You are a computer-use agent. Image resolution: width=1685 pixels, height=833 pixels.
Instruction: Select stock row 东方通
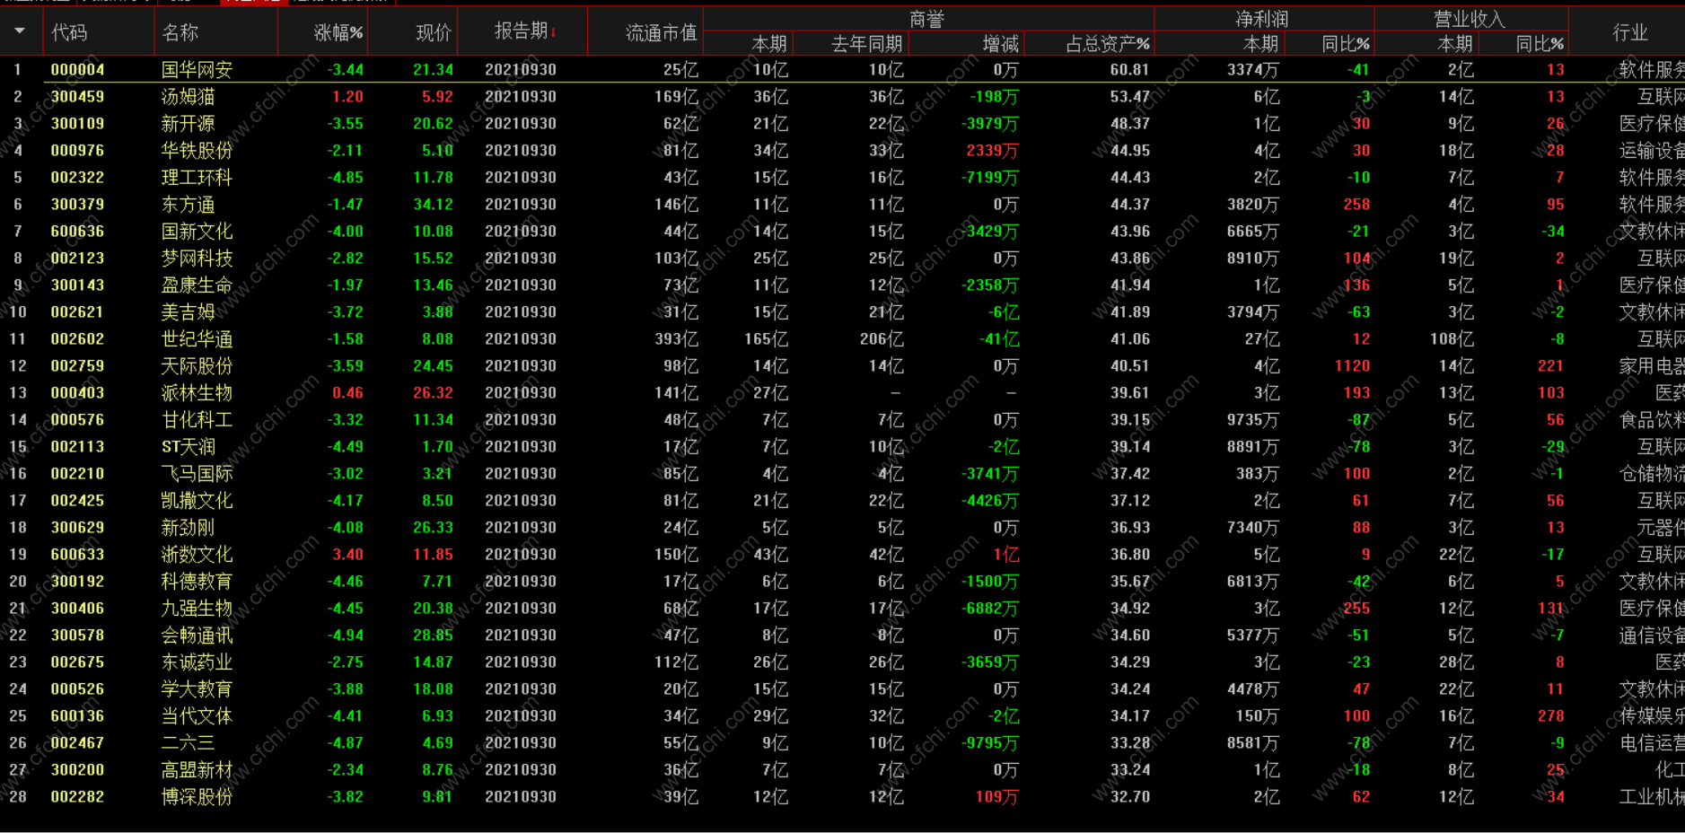click(842, 204)
